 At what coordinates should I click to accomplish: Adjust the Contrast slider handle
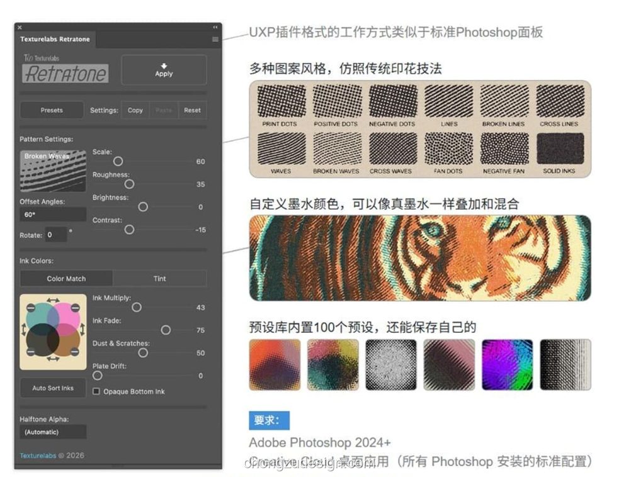(129, 230)
